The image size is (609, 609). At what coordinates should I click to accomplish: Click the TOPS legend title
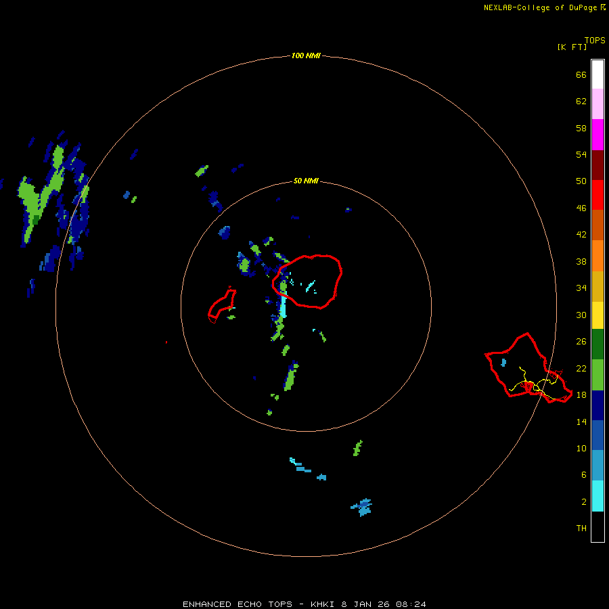[595, 40]
